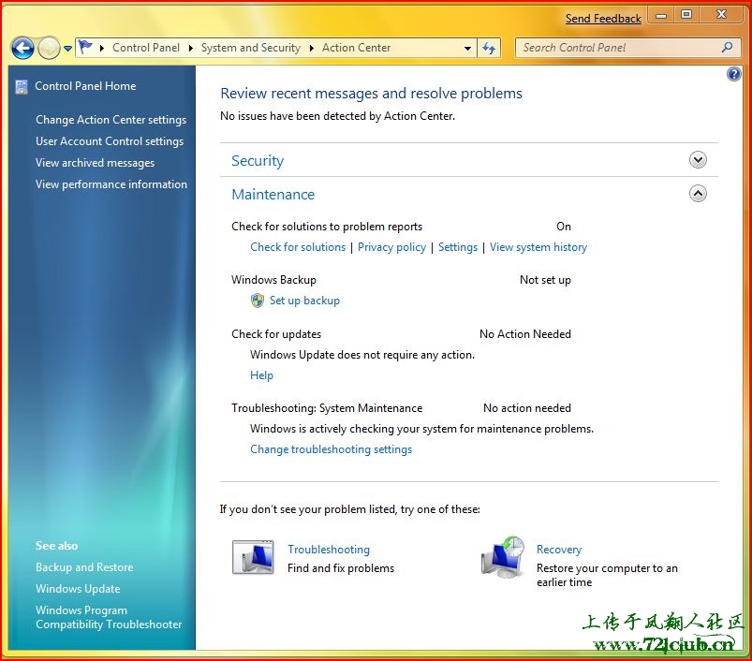Open the Recovery link
This screenshot has height=661, width=752.
click(x=559, y=550)
